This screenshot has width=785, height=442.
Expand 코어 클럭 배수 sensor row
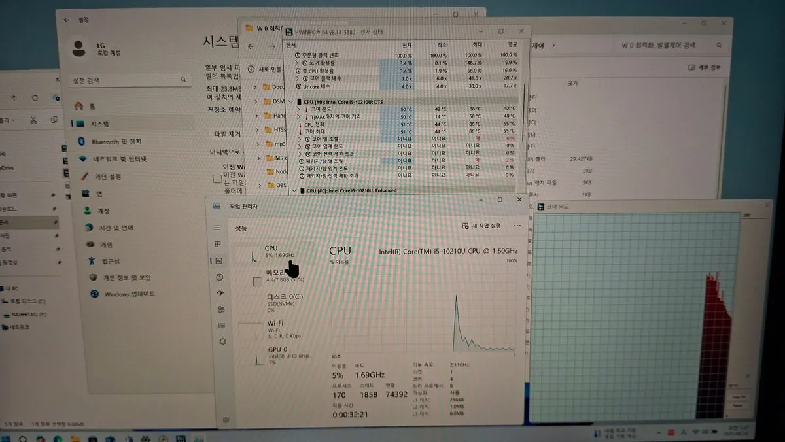[298, 78]
